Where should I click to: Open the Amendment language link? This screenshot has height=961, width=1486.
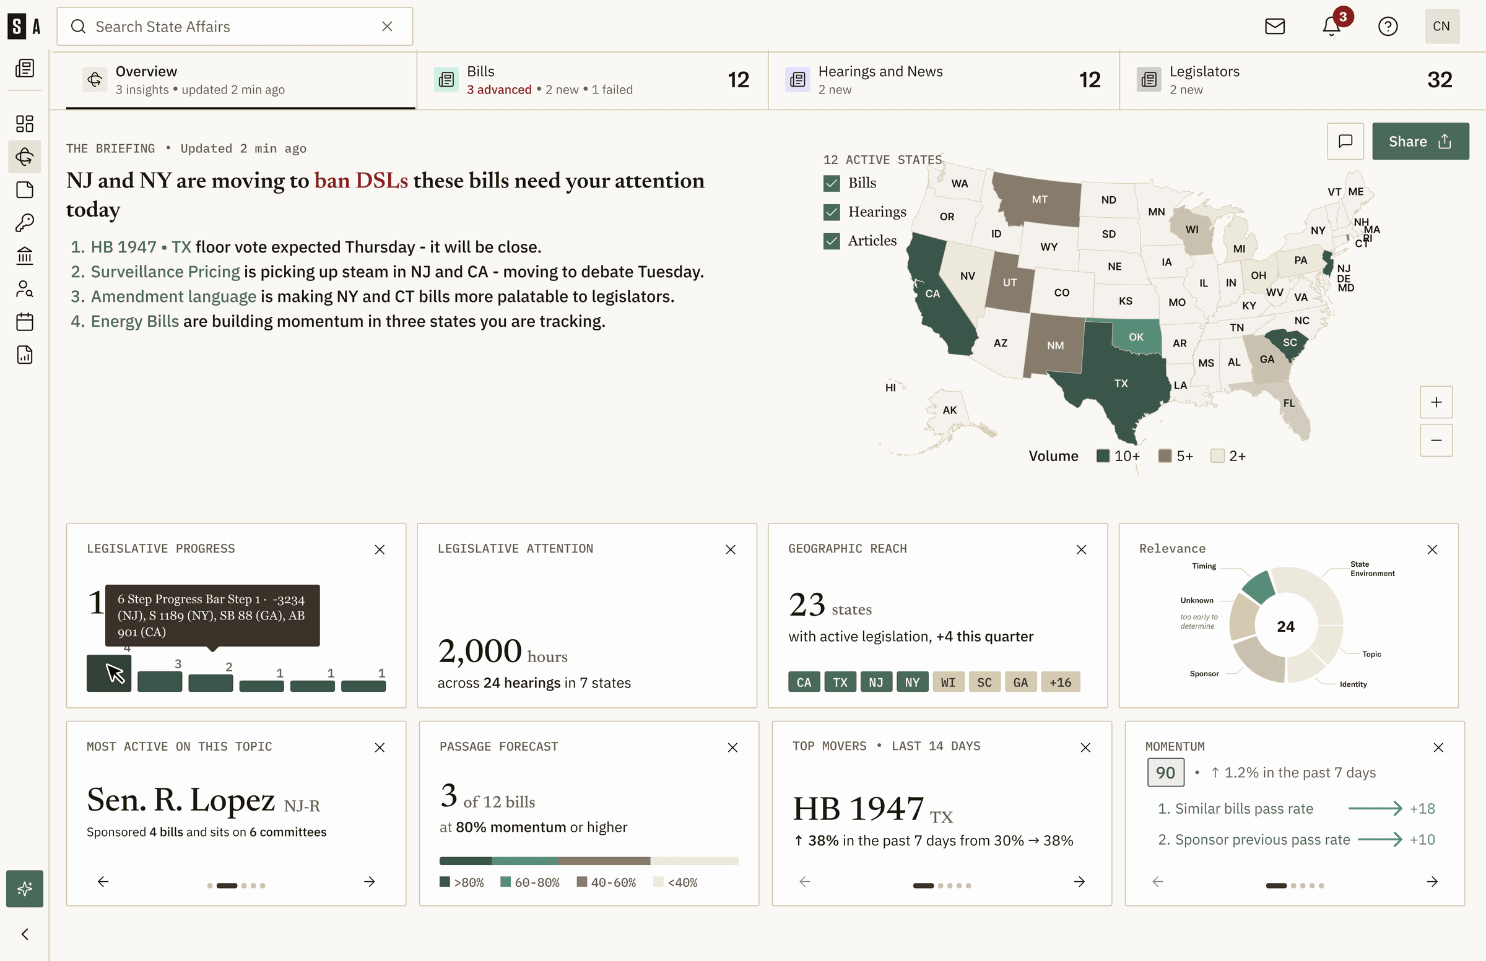(173, 296)
